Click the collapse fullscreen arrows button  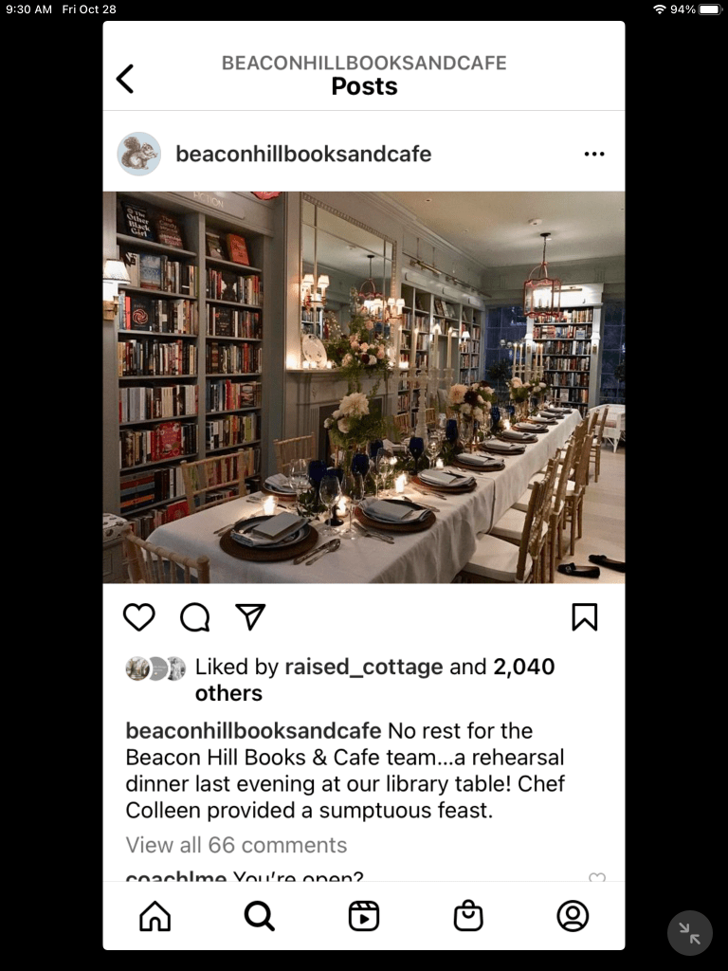[690, 933]
